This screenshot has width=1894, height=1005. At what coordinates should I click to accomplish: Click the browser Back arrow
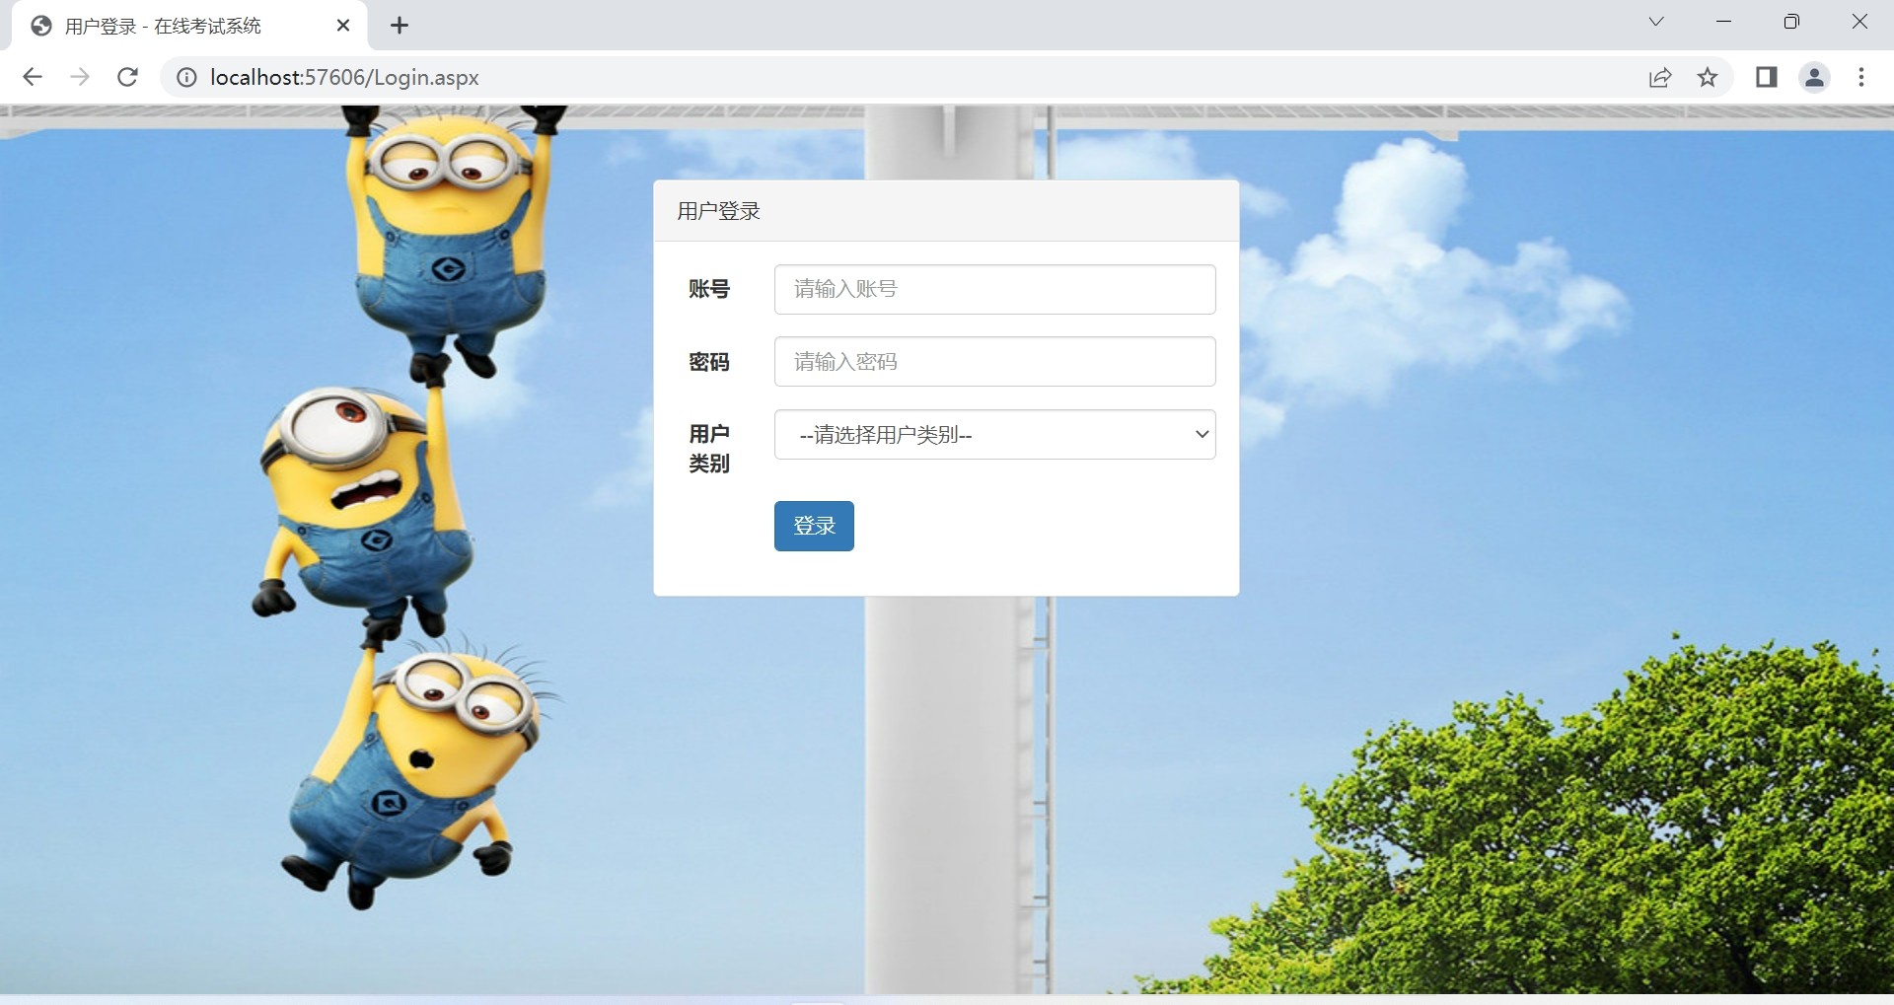point(33,77)
